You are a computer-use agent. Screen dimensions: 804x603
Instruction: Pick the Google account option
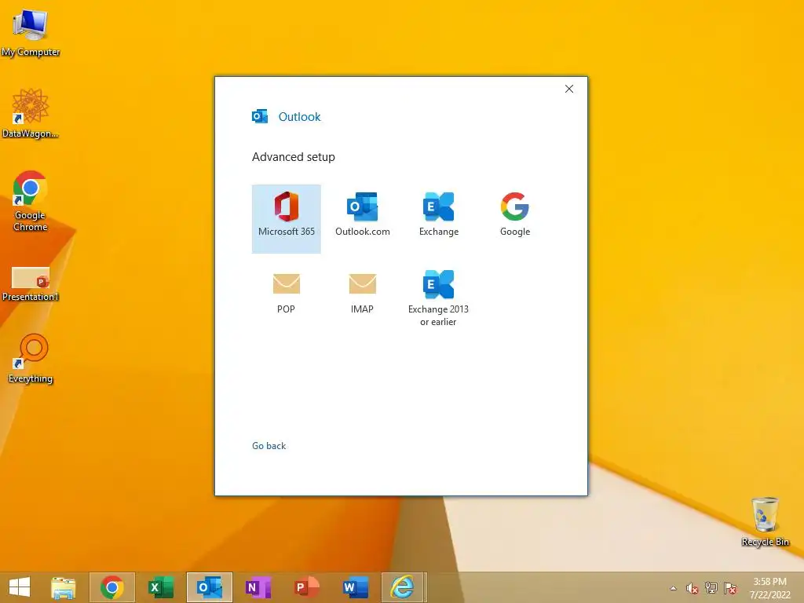[515, 215]
